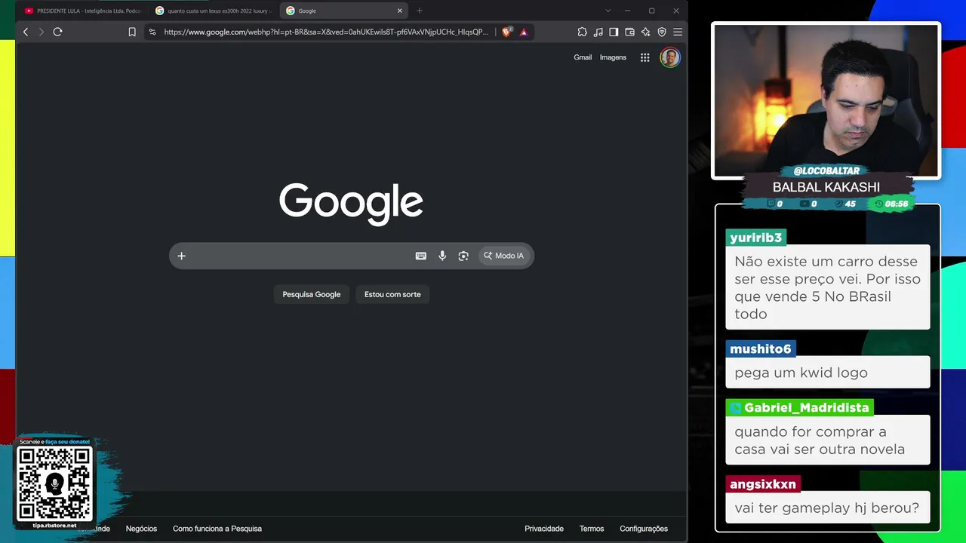
Task: Go forward with the browser forward arrow
Action: 41,32
